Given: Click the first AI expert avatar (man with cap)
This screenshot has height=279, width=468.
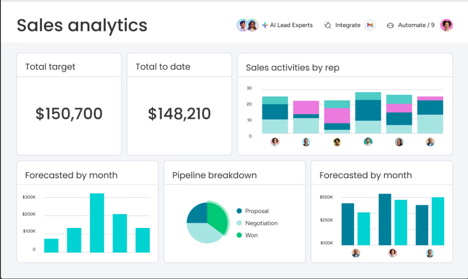Looking at the screenshot, I should (x=243, y=26).
